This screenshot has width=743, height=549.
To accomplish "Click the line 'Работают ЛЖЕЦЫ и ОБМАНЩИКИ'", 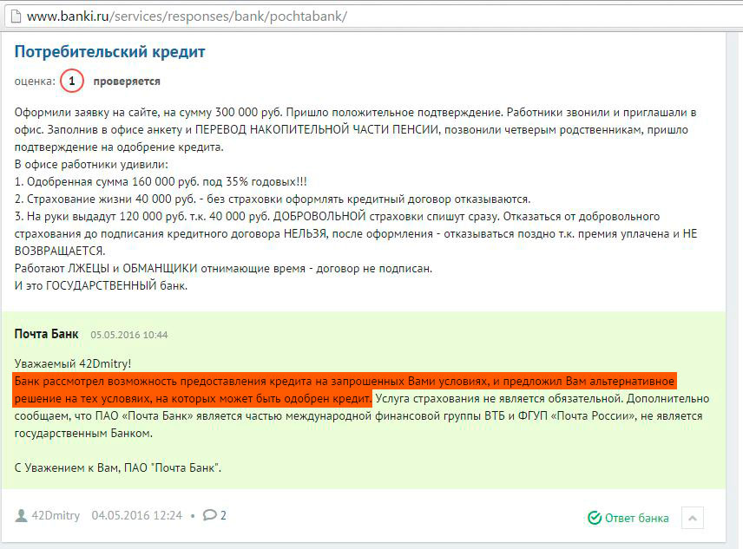I will coord(223,268).
